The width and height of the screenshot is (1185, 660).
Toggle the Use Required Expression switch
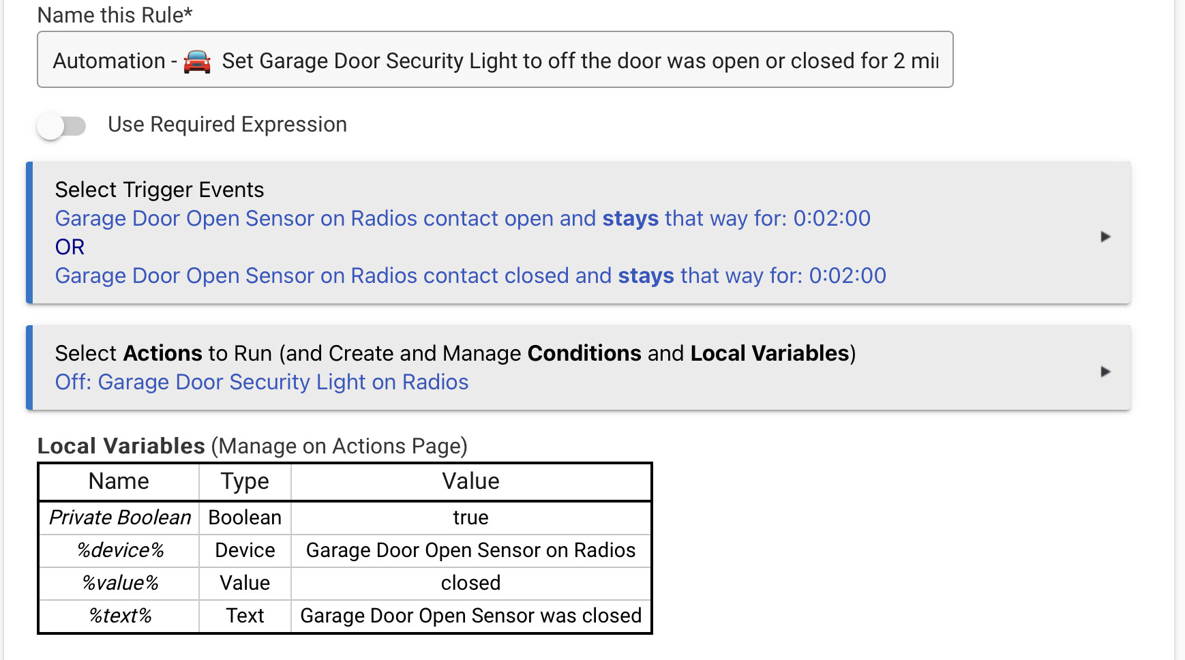(x=61, y=126)
